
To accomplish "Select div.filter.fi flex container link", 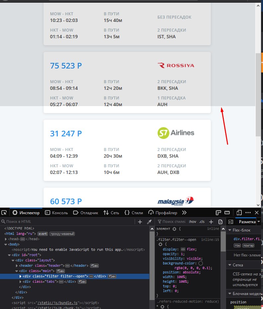I will (247, 239).
